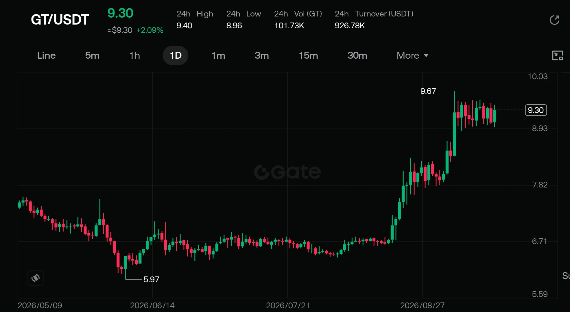Expand the More timeframes dropdown

[413, 55]
